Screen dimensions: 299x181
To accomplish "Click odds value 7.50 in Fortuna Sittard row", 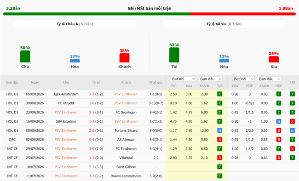I will pos(189,130).
